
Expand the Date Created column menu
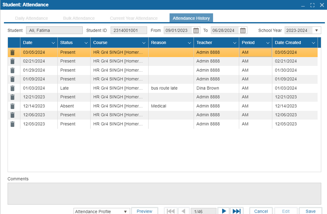click(313, 43)
